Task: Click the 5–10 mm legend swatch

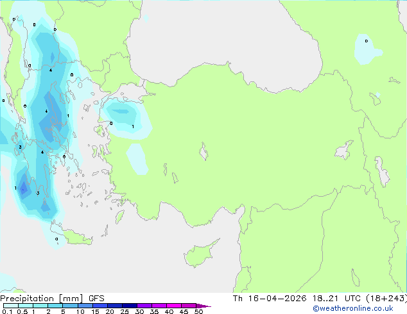Action: [x=70, y=306]
